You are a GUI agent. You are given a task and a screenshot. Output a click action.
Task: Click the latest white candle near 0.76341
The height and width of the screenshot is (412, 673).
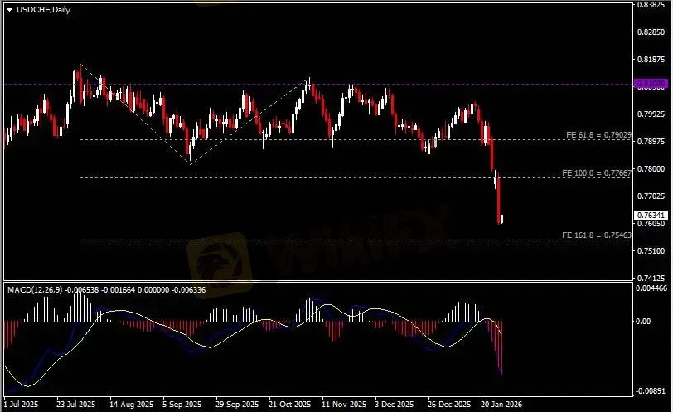(x=502, y=219)
